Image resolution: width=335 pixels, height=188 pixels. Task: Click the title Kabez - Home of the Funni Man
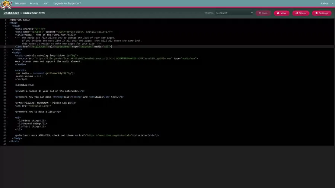click(x=45, y=35)
